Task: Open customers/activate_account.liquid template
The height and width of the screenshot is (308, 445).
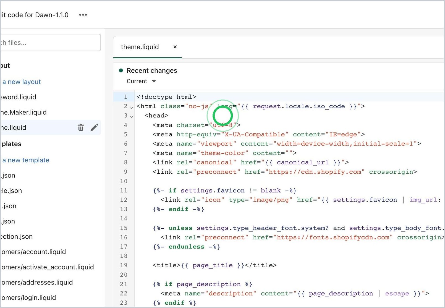Action: [48, 267]
